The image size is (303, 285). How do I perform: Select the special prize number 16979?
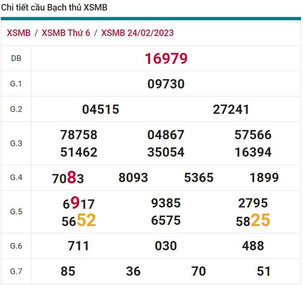166,59
